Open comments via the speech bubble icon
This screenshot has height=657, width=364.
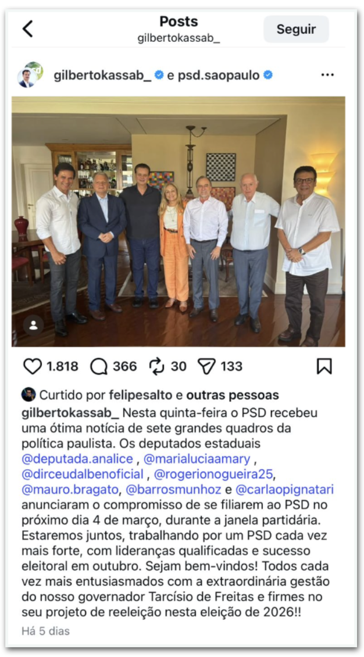tap(99, 367)
